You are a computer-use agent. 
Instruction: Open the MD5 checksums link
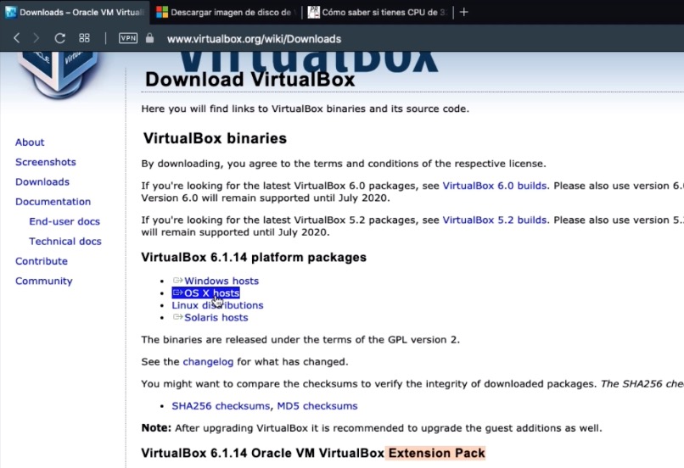317,406
